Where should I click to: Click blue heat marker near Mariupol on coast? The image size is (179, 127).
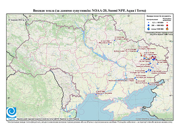(148, 83)
